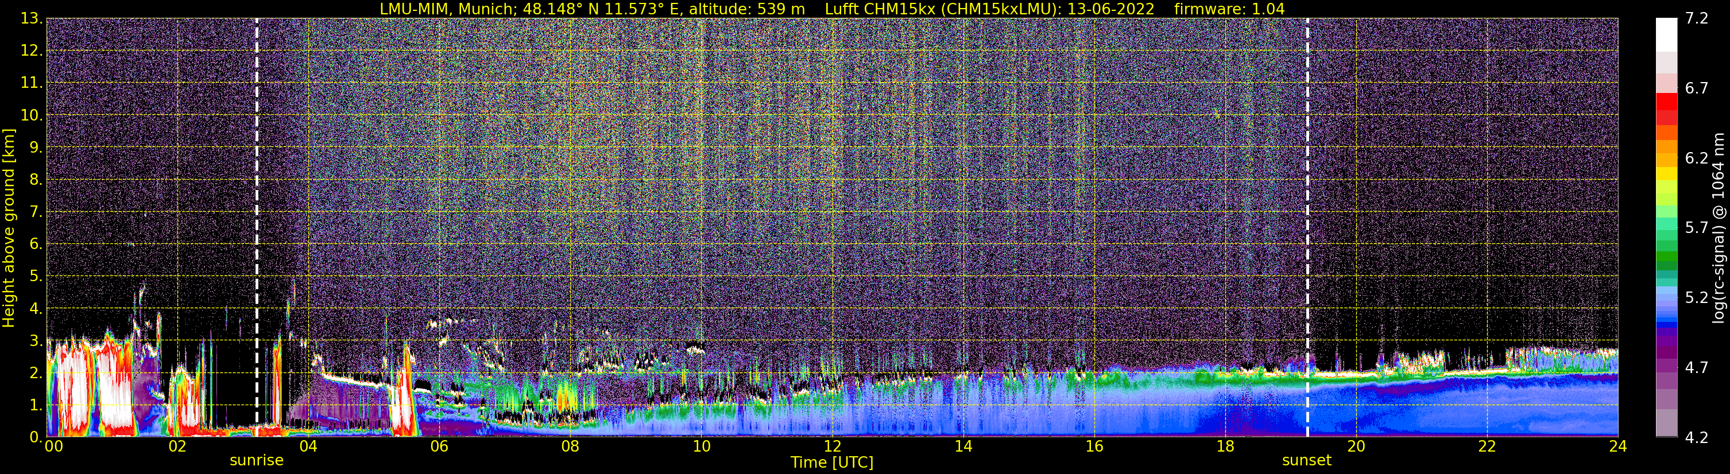Click the height tick label 7
This screenshot has height=474, width=1730.
(x=36, y=212)
